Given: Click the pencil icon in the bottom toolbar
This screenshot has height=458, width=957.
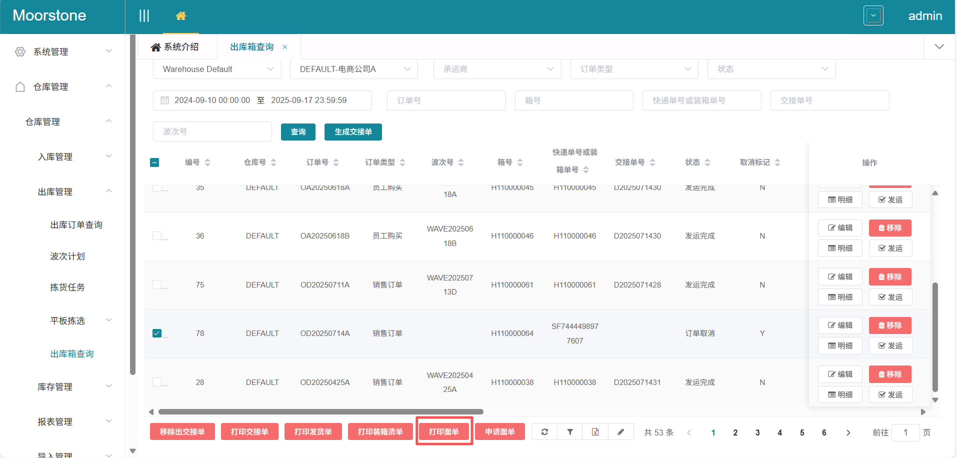Looking at the screenshot, I should (620, 432).
